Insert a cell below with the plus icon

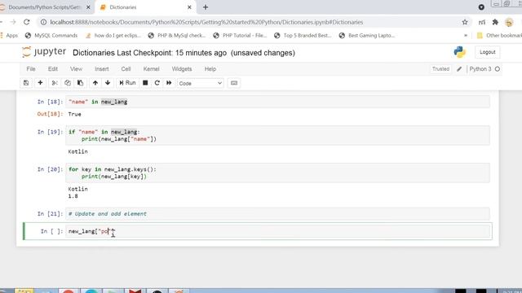pos(40,83)
